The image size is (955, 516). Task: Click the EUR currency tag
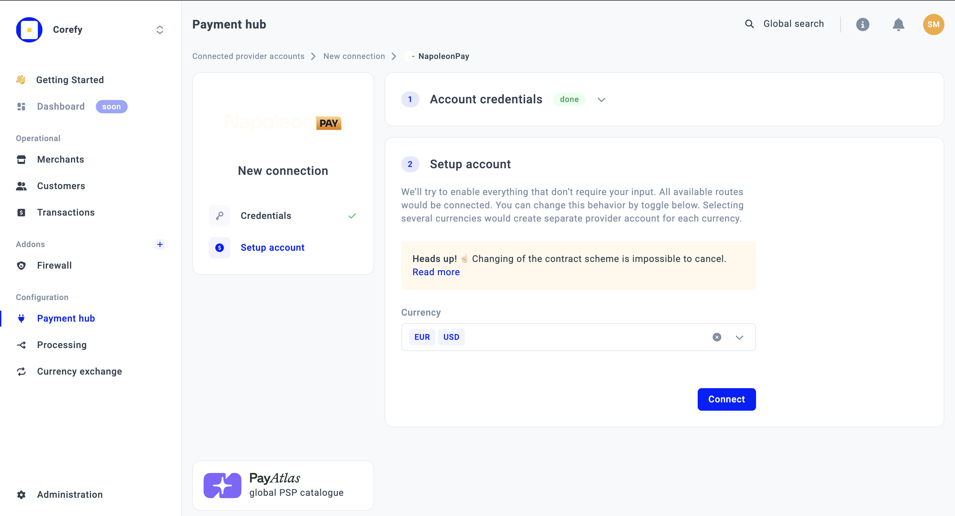pyautogui.click(x=422, y=337)
